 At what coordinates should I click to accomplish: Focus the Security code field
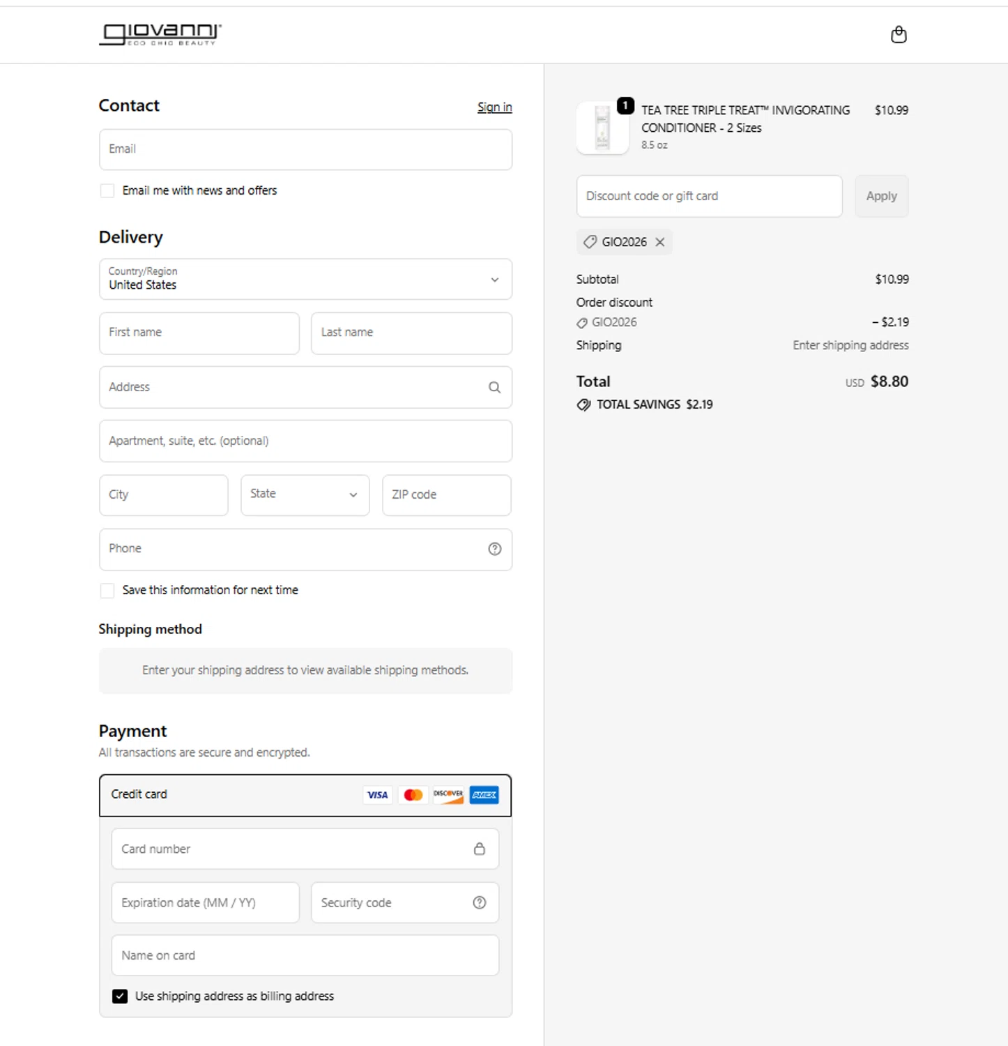[x=405, y=902]
